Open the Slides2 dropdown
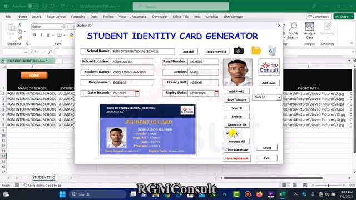The width and height of the screenshot is (356, 200). pyautogui.click(x=279, y=97)
